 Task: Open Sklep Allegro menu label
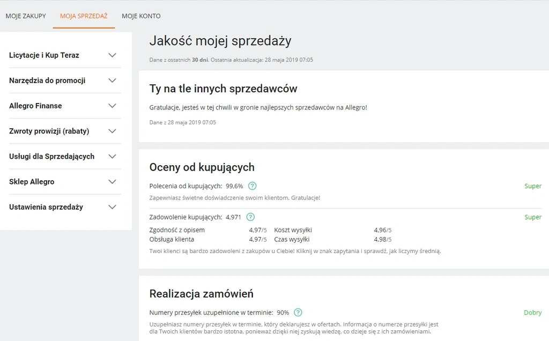pos(32,182)
